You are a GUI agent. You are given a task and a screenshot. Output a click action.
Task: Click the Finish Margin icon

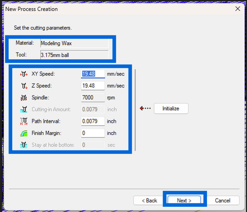pos(24,133)
